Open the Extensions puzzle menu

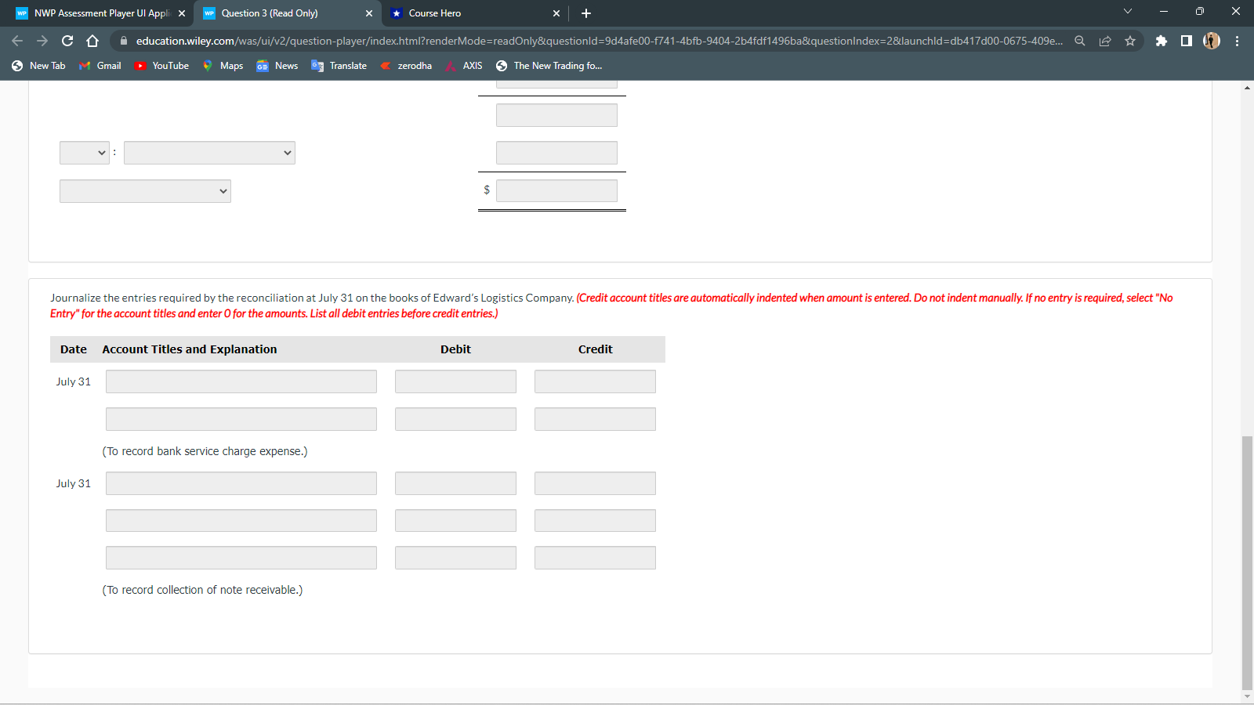[x=1162, y=41]
